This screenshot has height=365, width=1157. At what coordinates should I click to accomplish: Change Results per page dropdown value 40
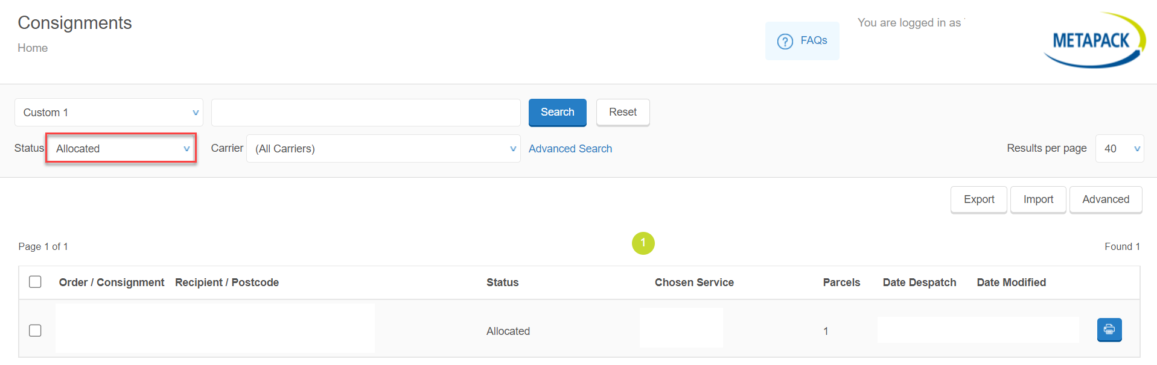click(1120, 149)
